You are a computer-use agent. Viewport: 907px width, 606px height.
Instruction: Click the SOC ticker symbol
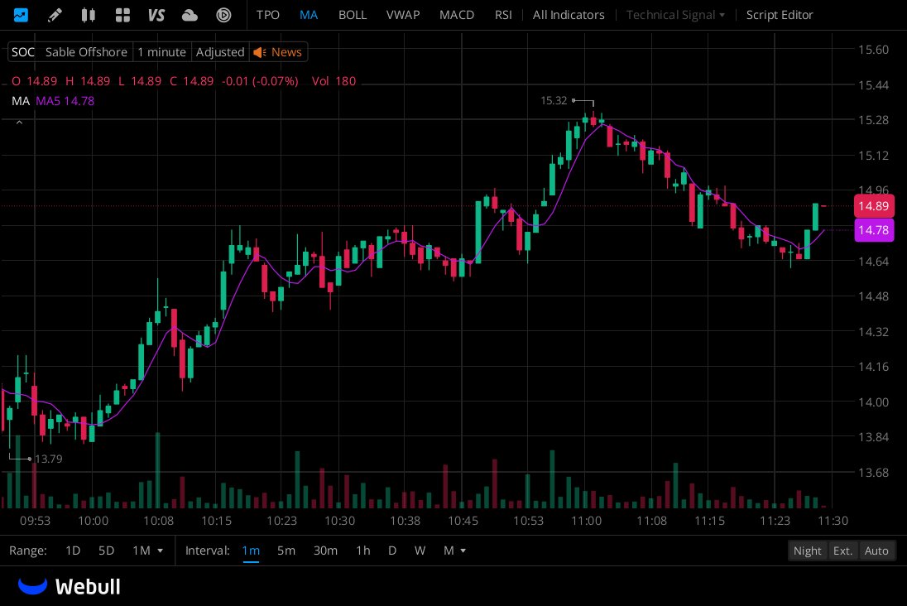[x=23, y=52]
